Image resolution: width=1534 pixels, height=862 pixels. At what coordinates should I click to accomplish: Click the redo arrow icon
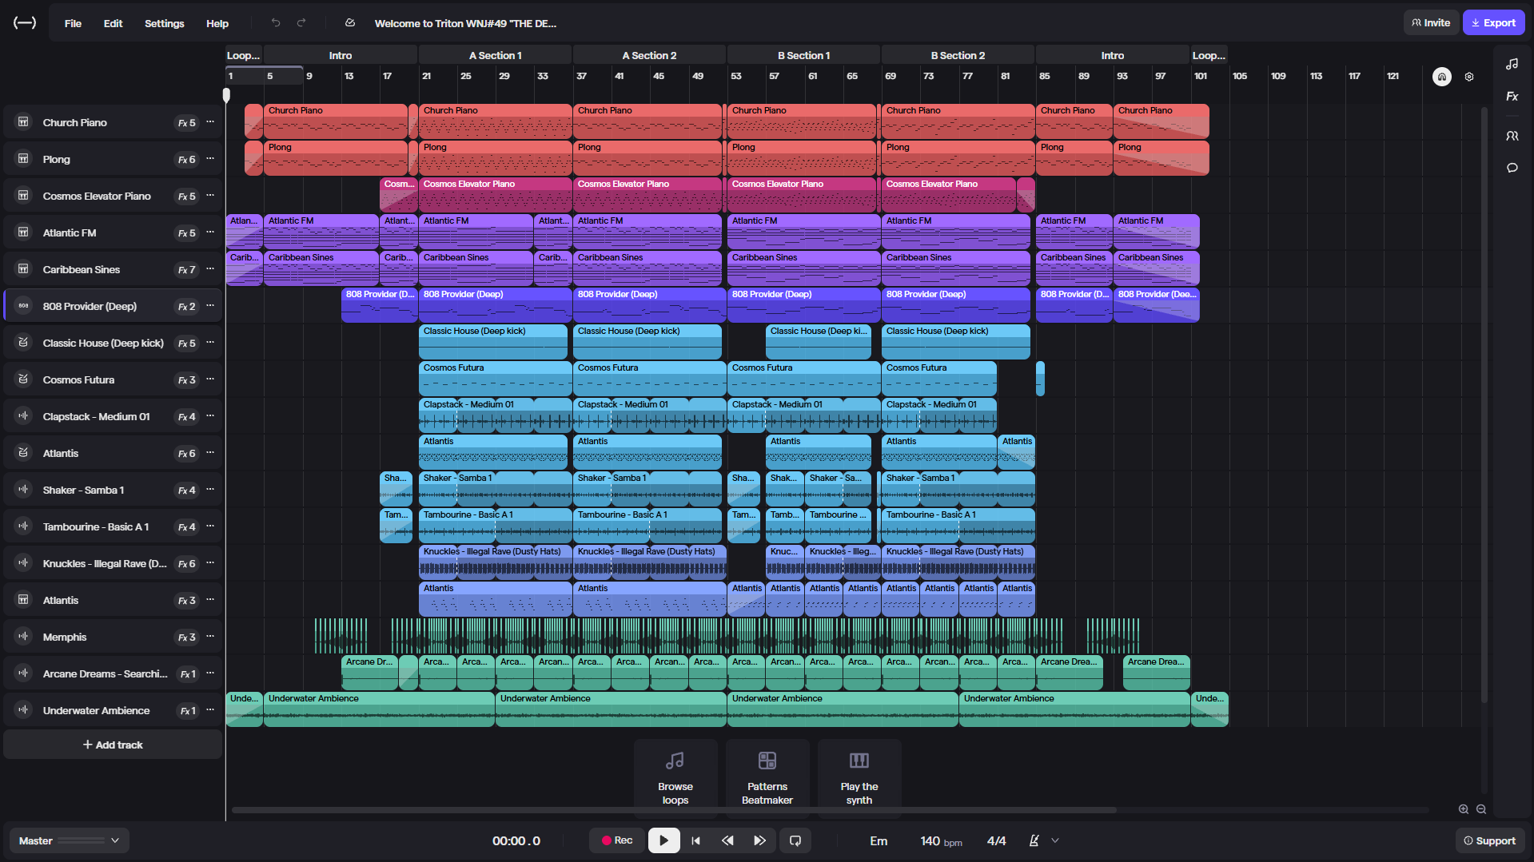pos(301,23)
